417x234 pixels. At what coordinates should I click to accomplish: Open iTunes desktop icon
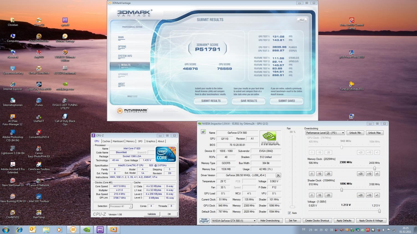click(x=39, y=102)
